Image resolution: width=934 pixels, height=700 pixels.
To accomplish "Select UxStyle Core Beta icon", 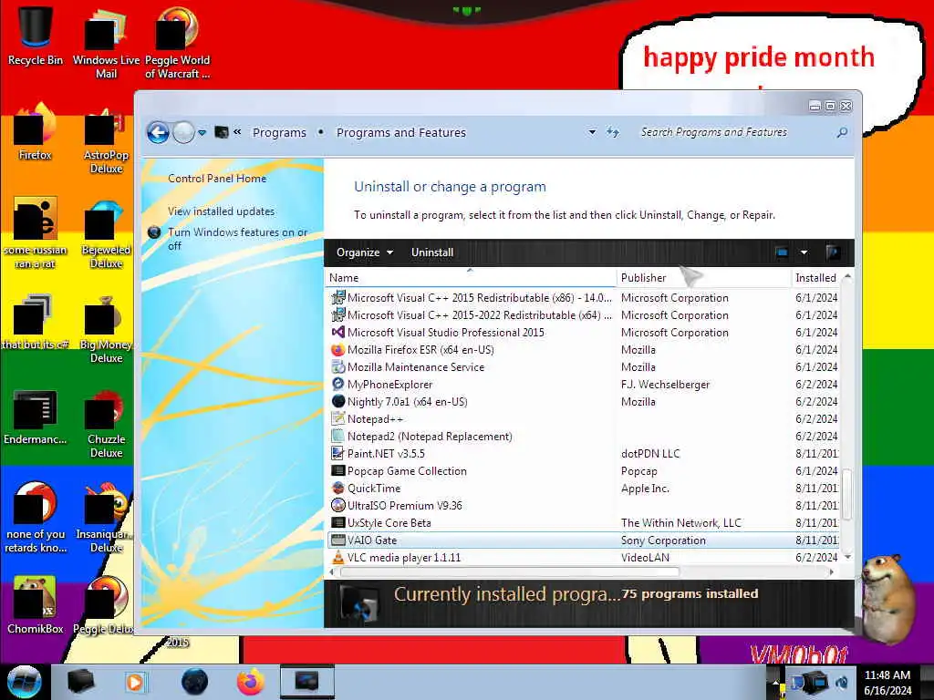I will tap(337, 522).
